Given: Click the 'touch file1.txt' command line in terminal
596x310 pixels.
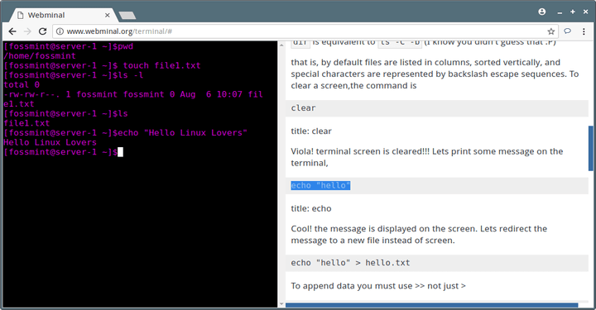Looking at the screenshot, I should [x=102, y=65].
